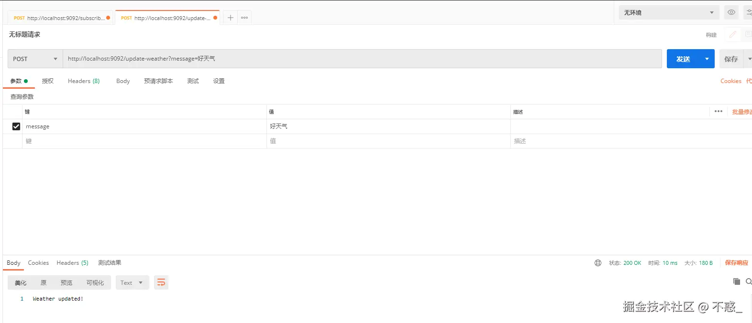The width and height of the screenshot is (752, 323).
Task: Search the response with magnifier icon
Action: click(x=749, y=281)
